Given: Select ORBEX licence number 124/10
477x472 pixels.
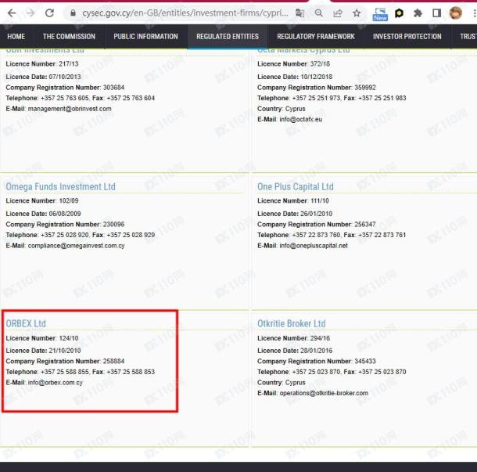Looking at the screenshot, I should pyautogui.click(x=69, y=338).
